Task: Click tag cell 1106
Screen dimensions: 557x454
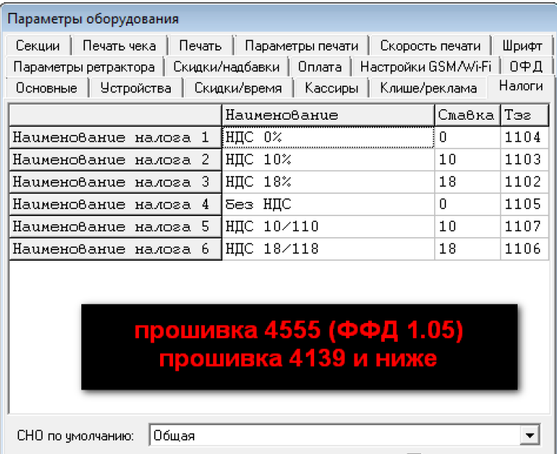Action: pos(524,249)
